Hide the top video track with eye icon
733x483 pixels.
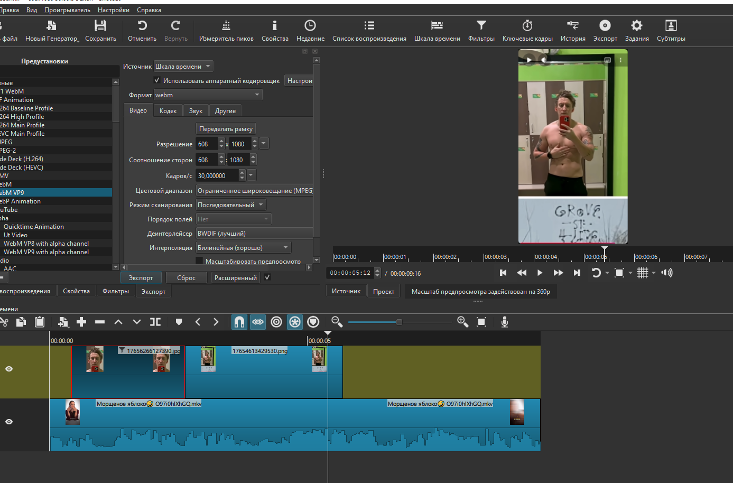click(9, 369)
